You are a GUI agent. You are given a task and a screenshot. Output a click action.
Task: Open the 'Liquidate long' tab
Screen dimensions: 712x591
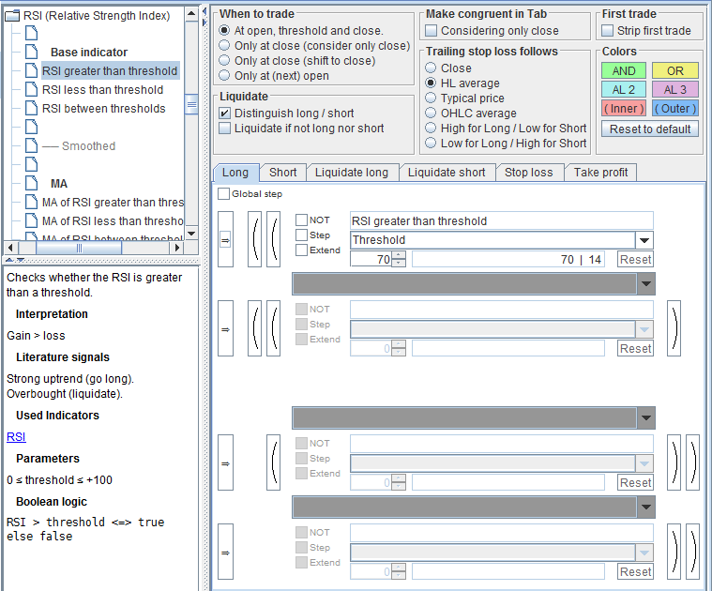point(352,173)
